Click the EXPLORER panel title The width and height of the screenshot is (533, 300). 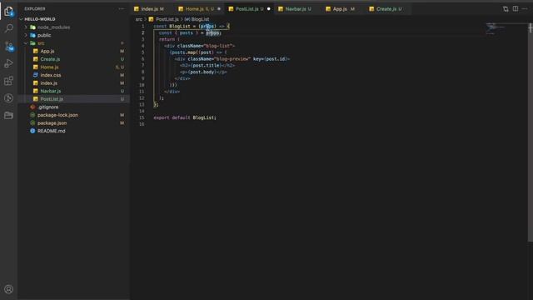coord(35,9)
